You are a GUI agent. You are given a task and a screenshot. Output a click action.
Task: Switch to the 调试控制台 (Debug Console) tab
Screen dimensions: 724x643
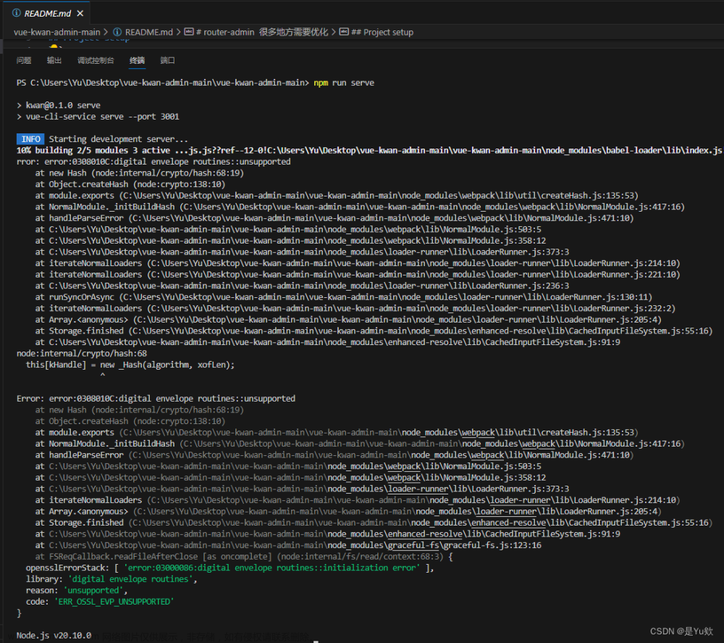coord(96,61)
